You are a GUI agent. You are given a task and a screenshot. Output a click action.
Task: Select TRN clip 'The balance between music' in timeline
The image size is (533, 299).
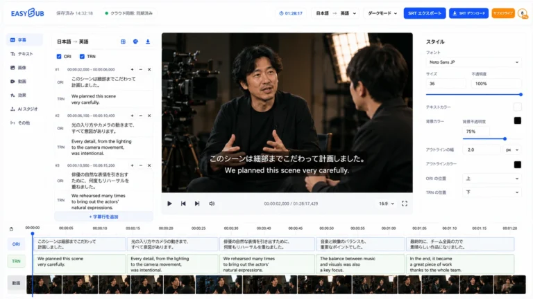(x=360, y=264)
